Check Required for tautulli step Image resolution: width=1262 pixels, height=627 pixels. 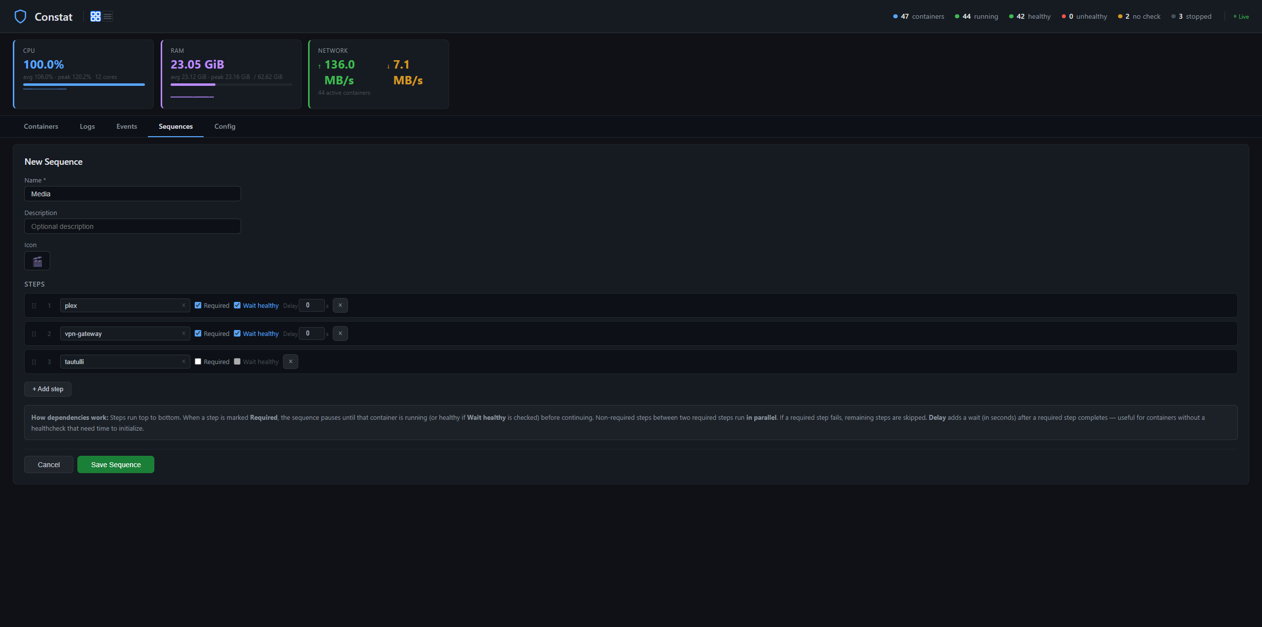(198, 362)
